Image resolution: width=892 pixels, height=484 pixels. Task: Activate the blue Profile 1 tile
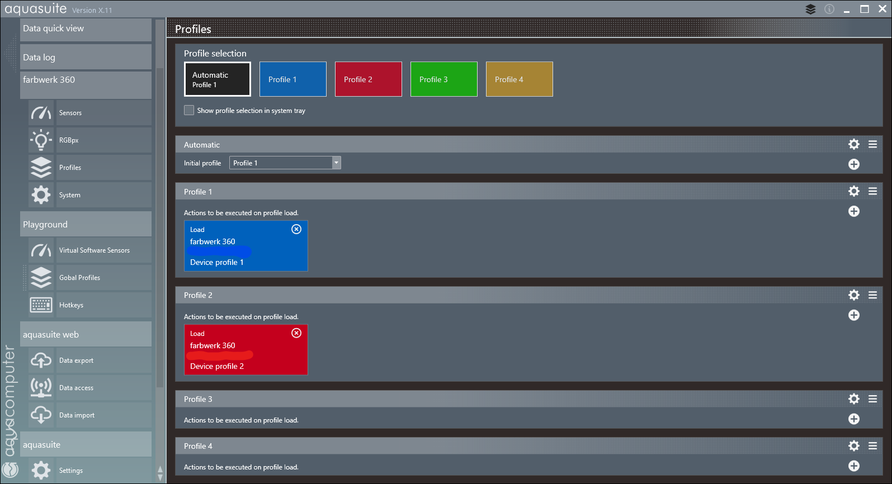(x=293, y=79)
